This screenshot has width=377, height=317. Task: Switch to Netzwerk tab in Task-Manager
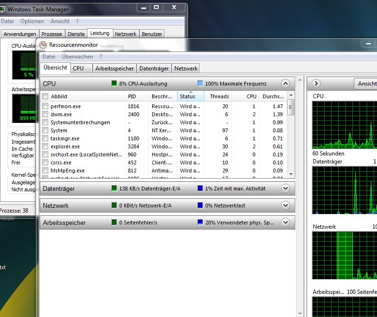[x=126, y=34]
